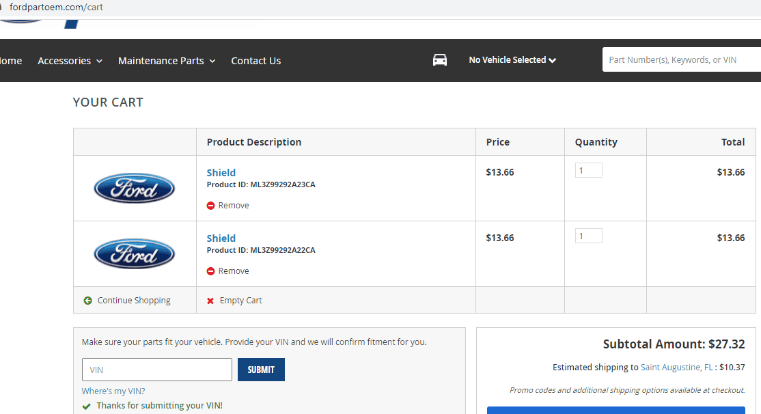Focus the VIN input field
The width and height of the screenshot is (761, 414).
157,370
